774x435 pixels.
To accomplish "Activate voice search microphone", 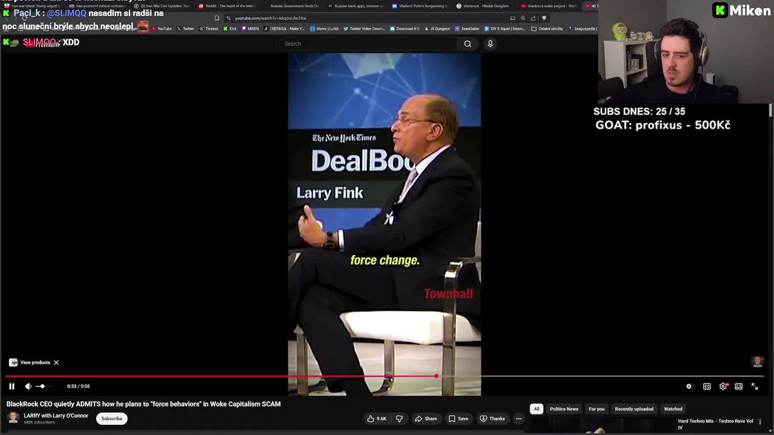I will tap(490, 43).
